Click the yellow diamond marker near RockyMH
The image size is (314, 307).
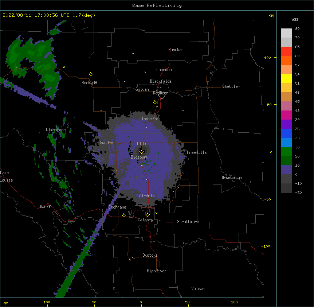91,74
